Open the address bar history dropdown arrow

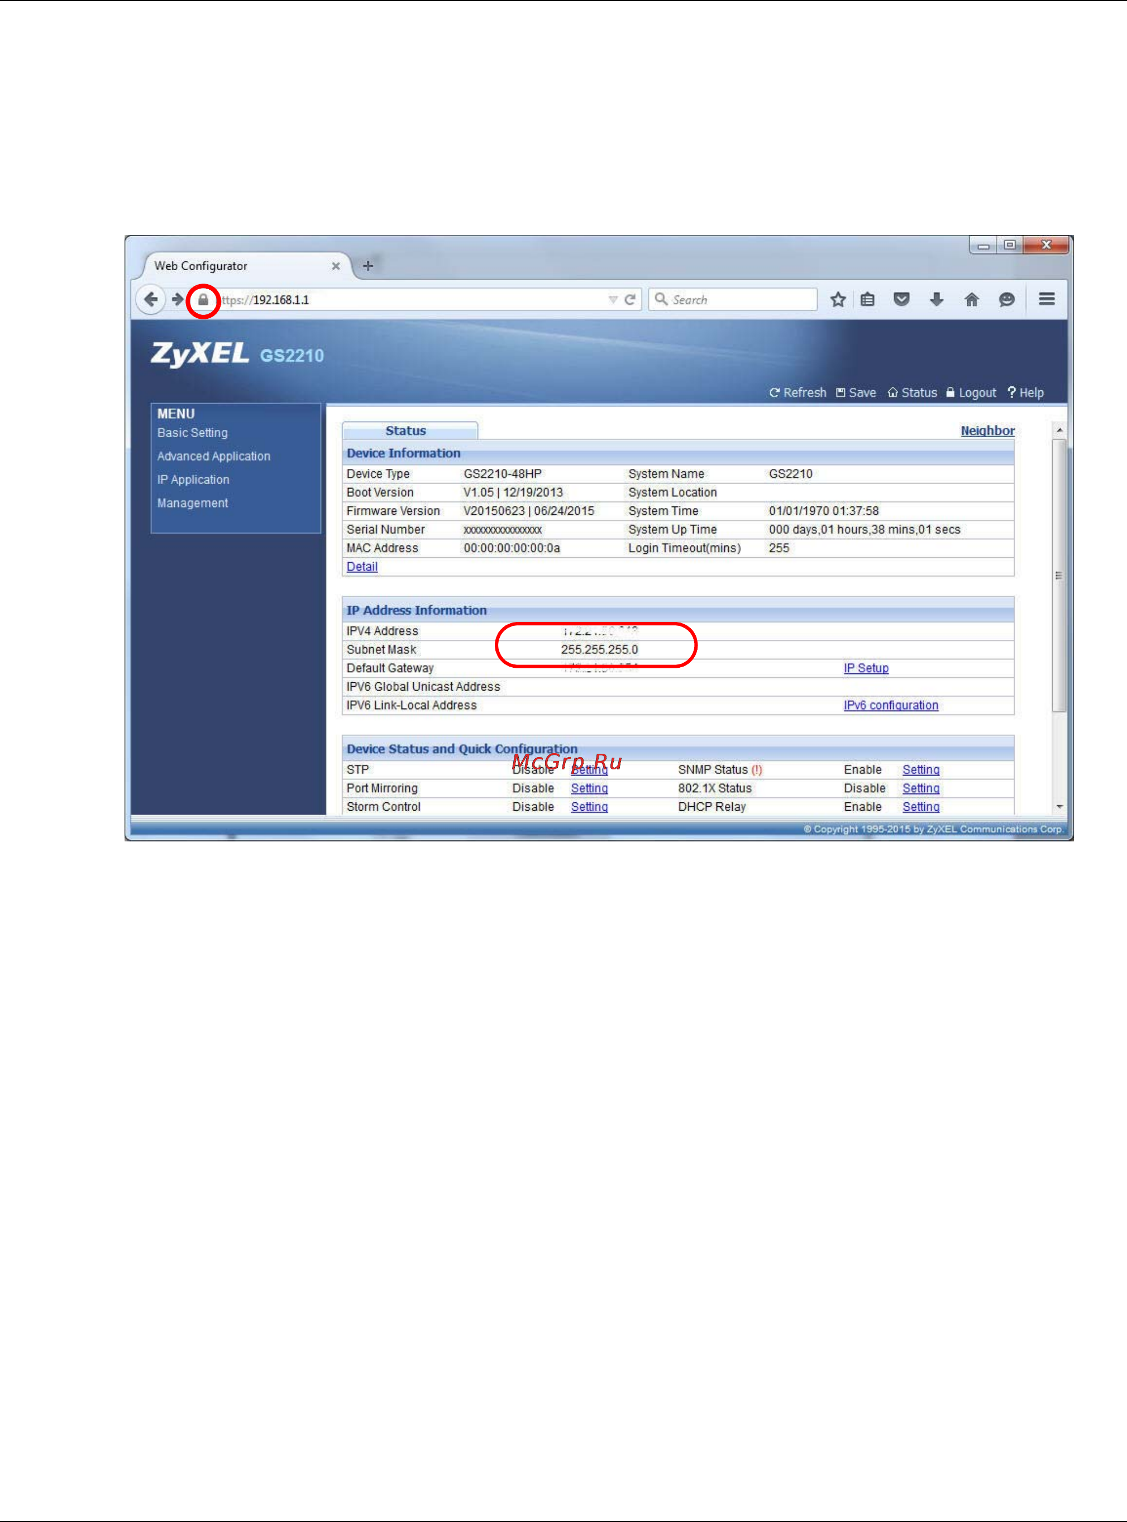pyautogui.click(x=613, y=300)
